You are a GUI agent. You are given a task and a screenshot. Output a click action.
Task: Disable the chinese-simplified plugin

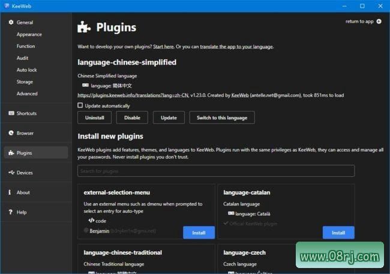(x=132, y=118)
